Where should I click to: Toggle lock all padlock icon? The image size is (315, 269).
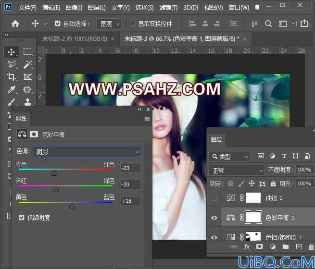pos(273,183)
